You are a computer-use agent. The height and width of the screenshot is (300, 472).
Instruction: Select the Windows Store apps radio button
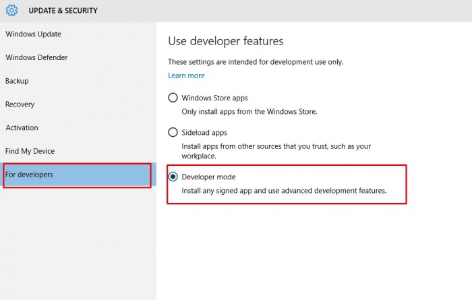click(173, 98)
